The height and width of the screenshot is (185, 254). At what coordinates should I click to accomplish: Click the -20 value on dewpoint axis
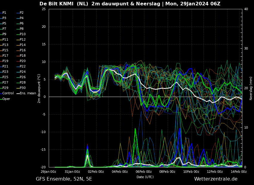tap(43, 167)
